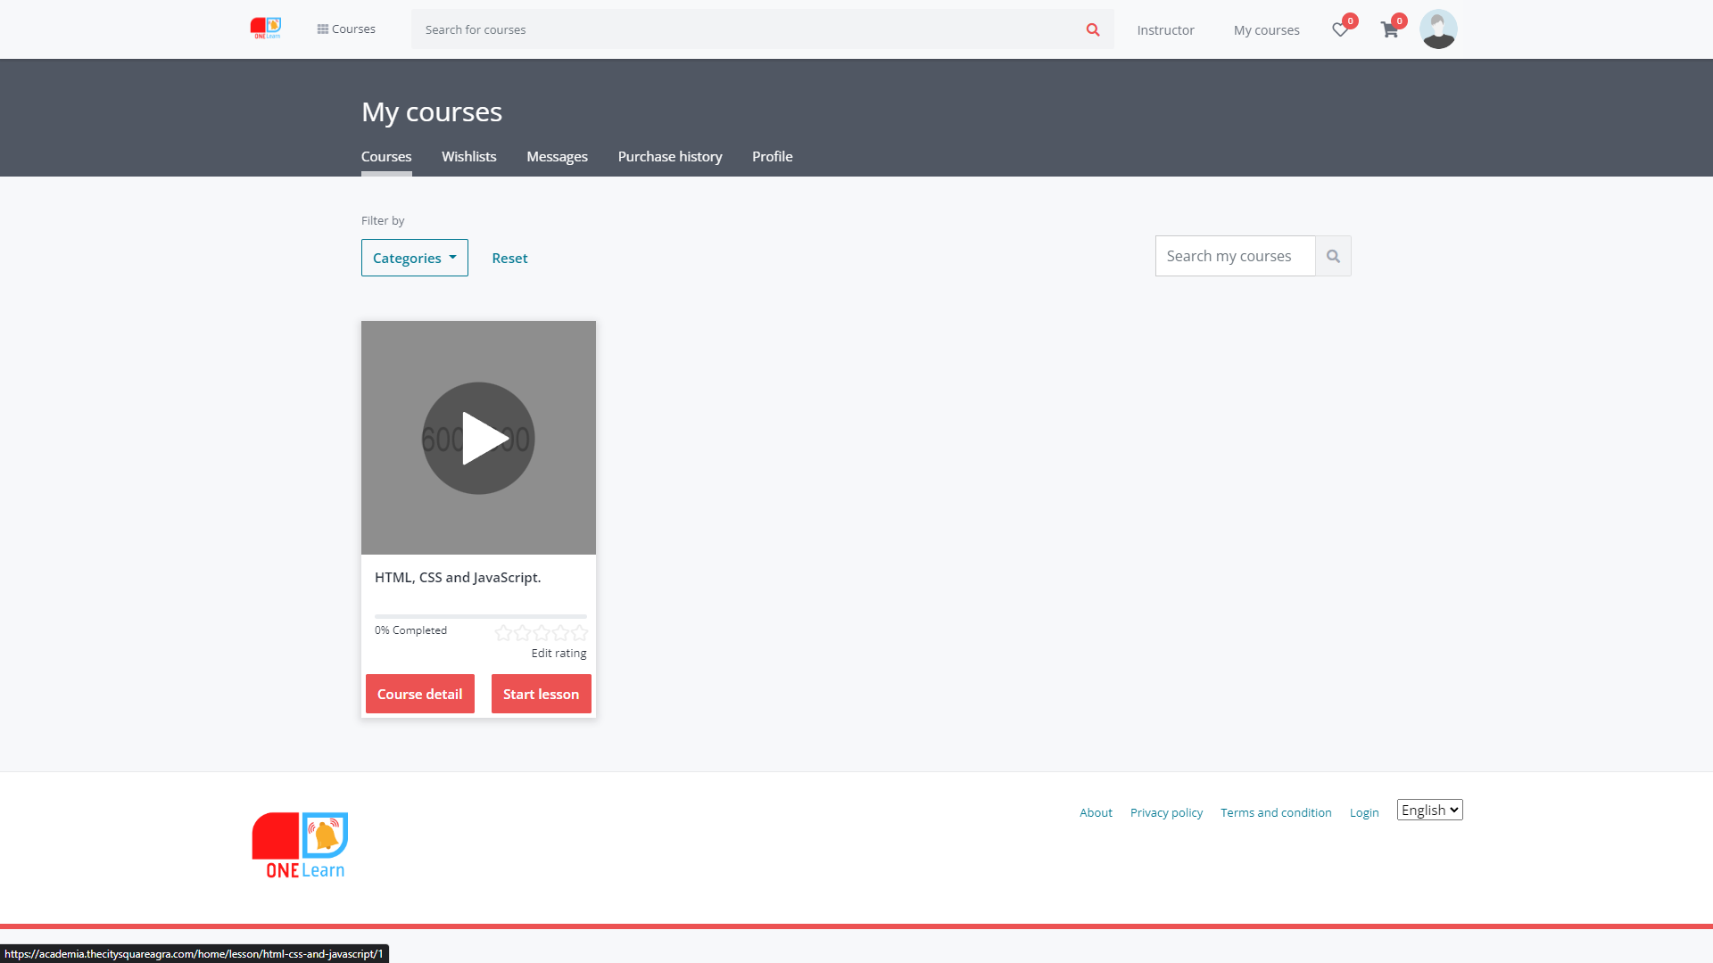Click the user profile avatar
Viewport: 1713px width, 963px height.
(1437, 29)
